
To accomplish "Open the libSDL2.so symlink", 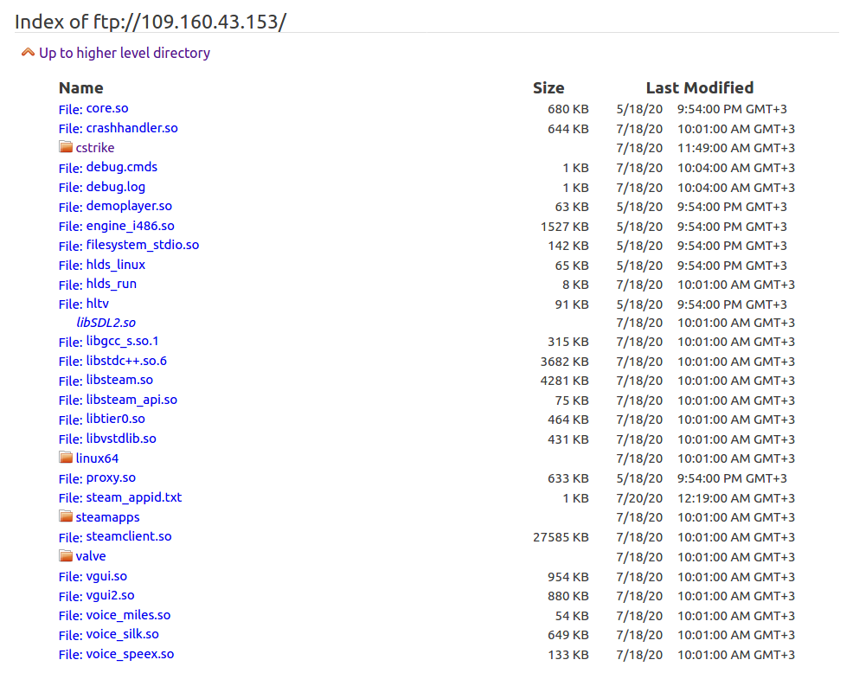I will pyautogui.click(x=106, y=323).
